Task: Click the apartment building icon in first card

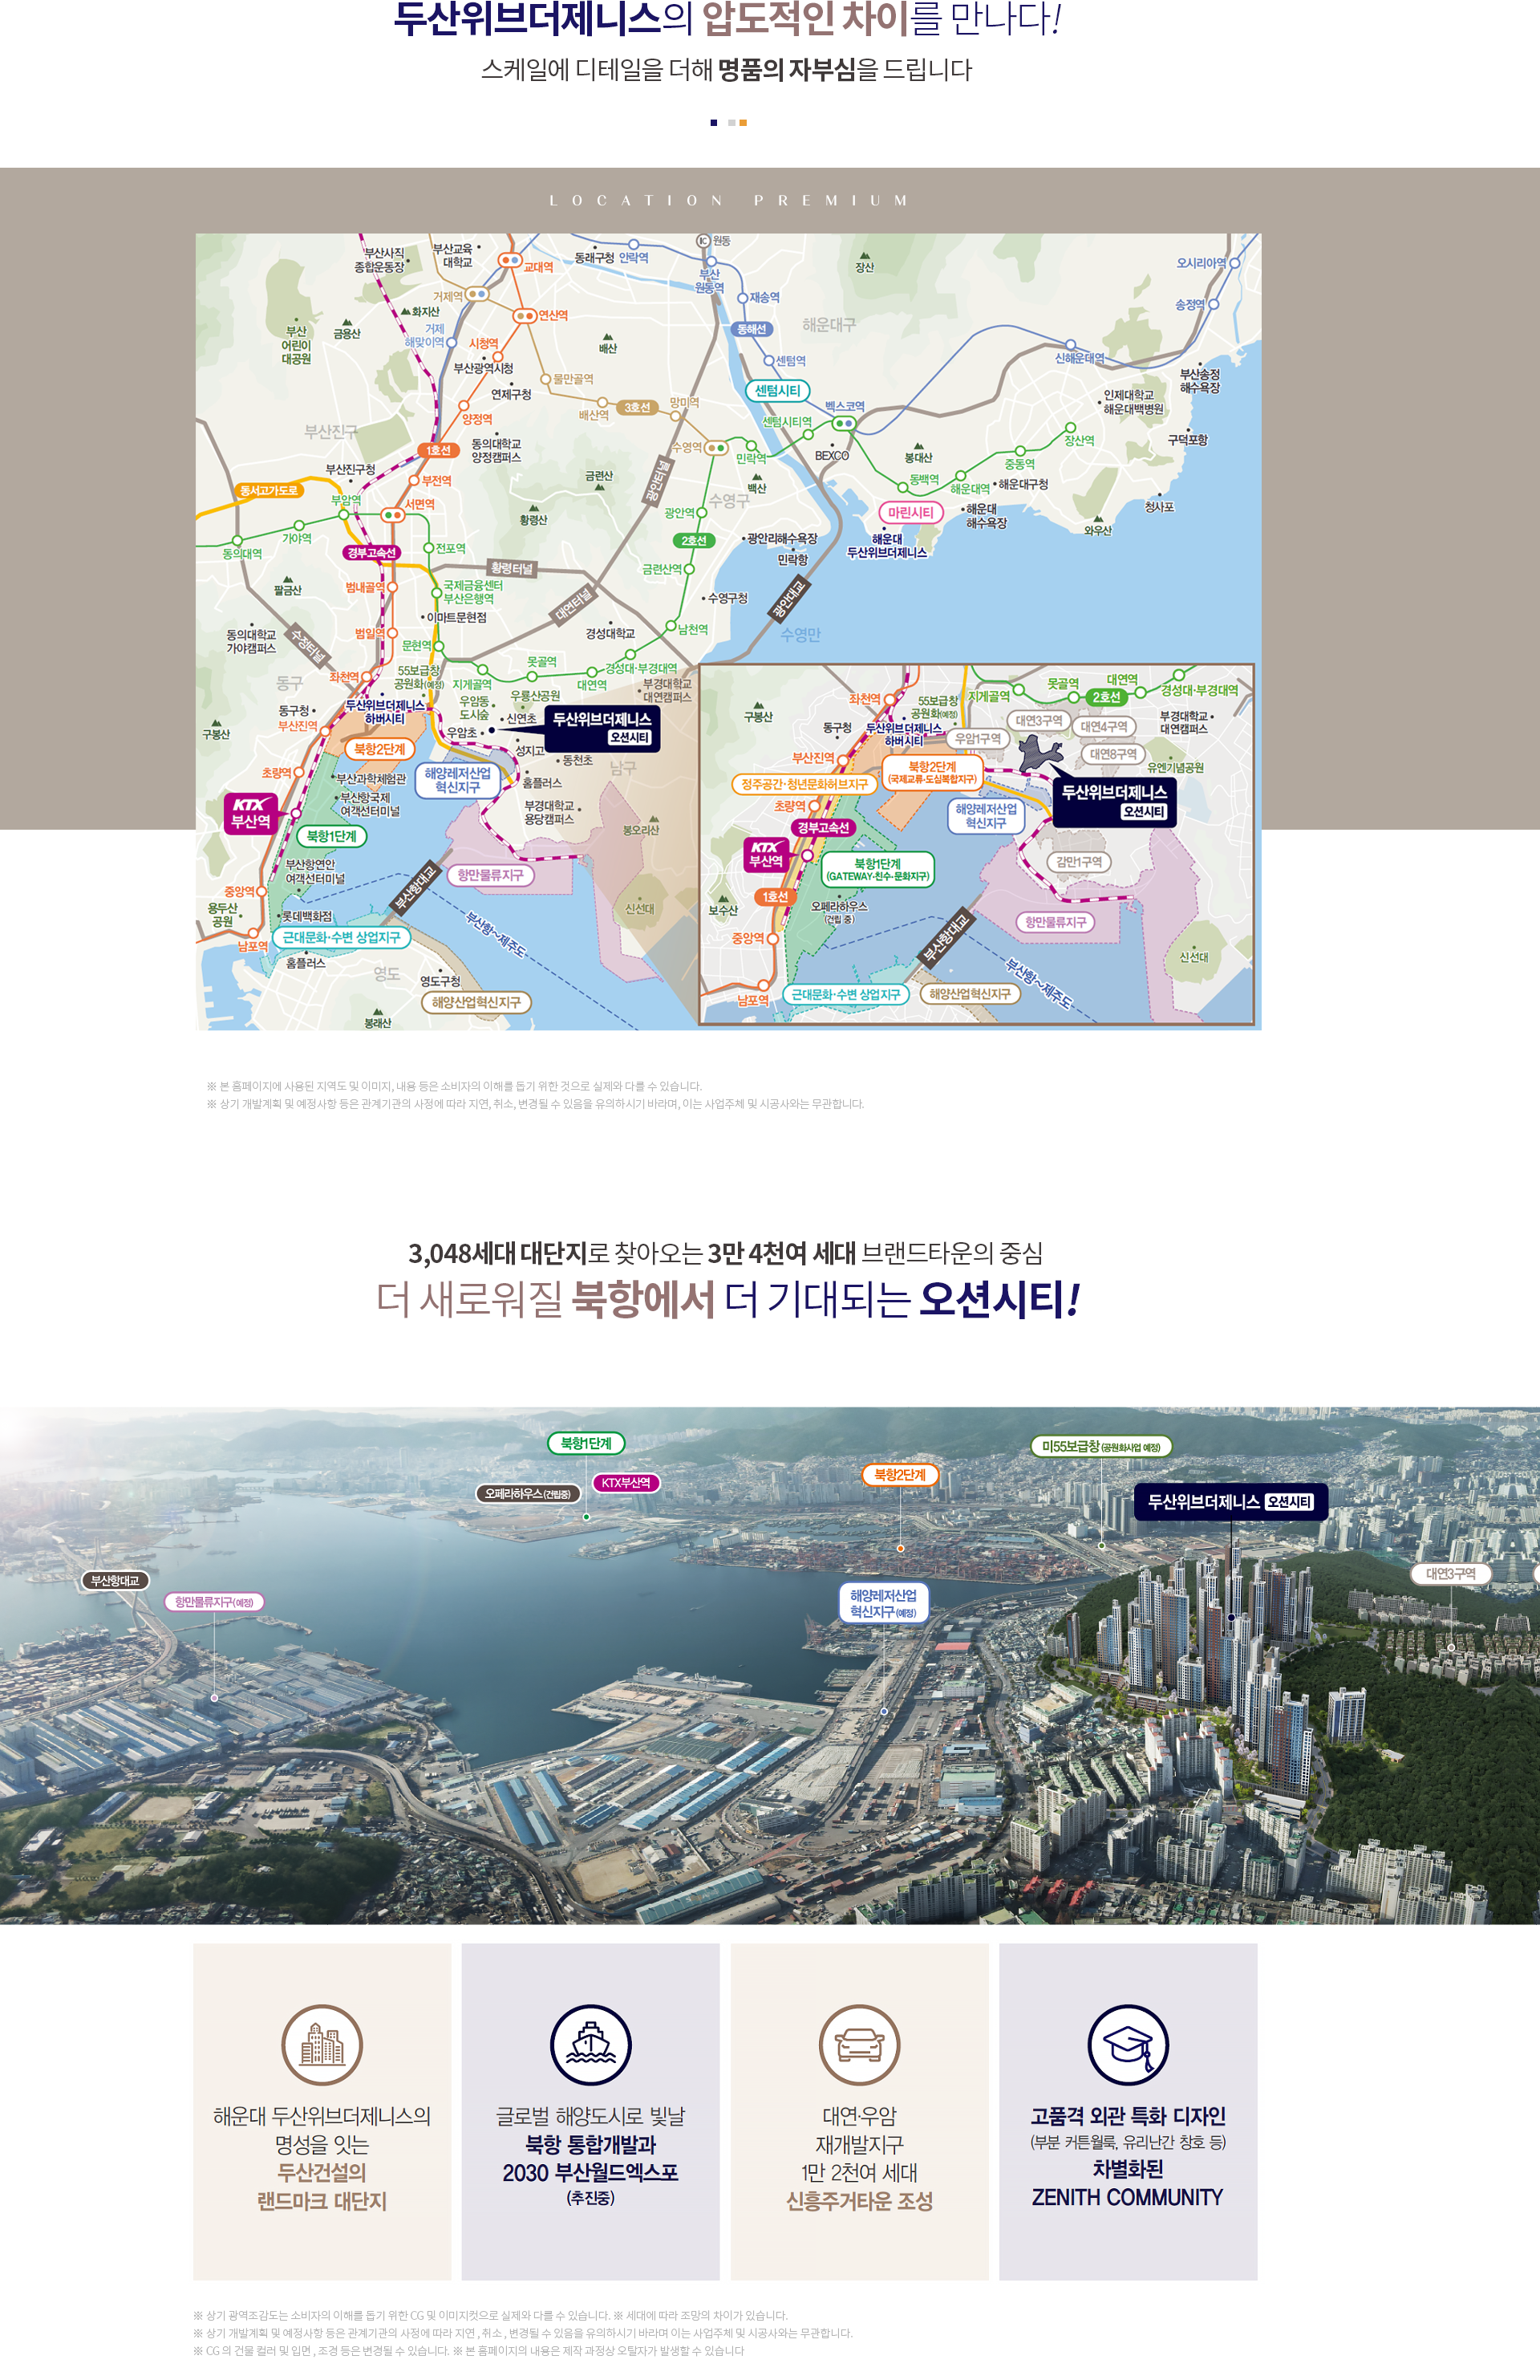Action: point(322,2044)
